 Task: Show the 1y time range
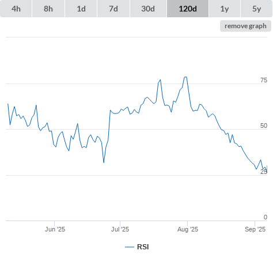225,9
